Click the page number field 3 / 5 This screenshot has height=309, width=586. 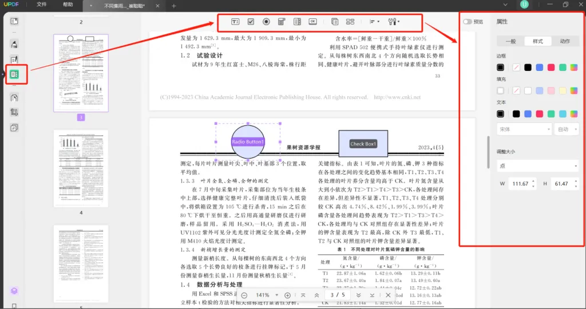tap(337, 295)
